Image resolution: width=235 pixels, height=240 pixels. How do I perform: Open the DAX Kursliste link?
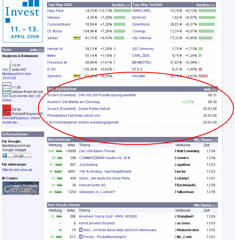pyautogui.click(x=121, y=5)
